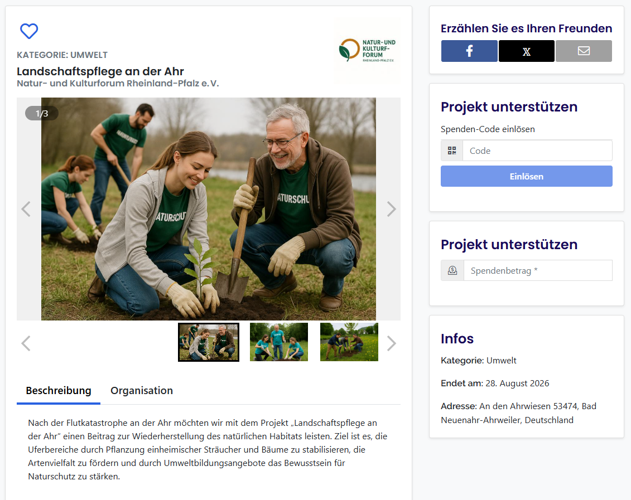Open the Beschreibung tab

[x=59, y=391]
